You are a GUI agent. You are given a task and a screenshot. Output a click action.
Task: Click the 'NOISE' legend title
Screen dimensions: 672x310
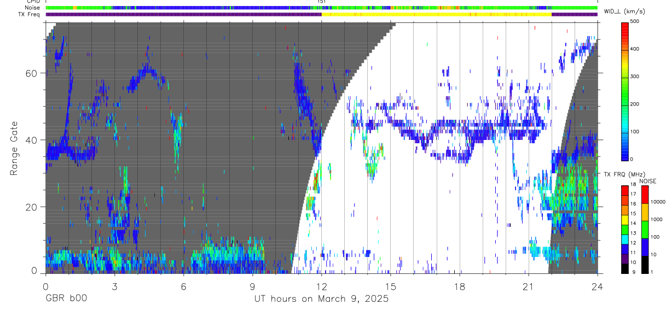[648, 181]
